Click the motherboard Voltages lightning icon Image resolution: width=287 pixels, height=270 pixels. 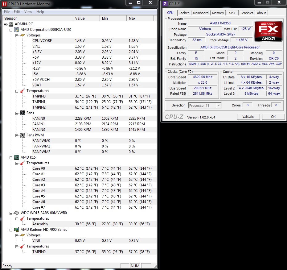(22, 35)
